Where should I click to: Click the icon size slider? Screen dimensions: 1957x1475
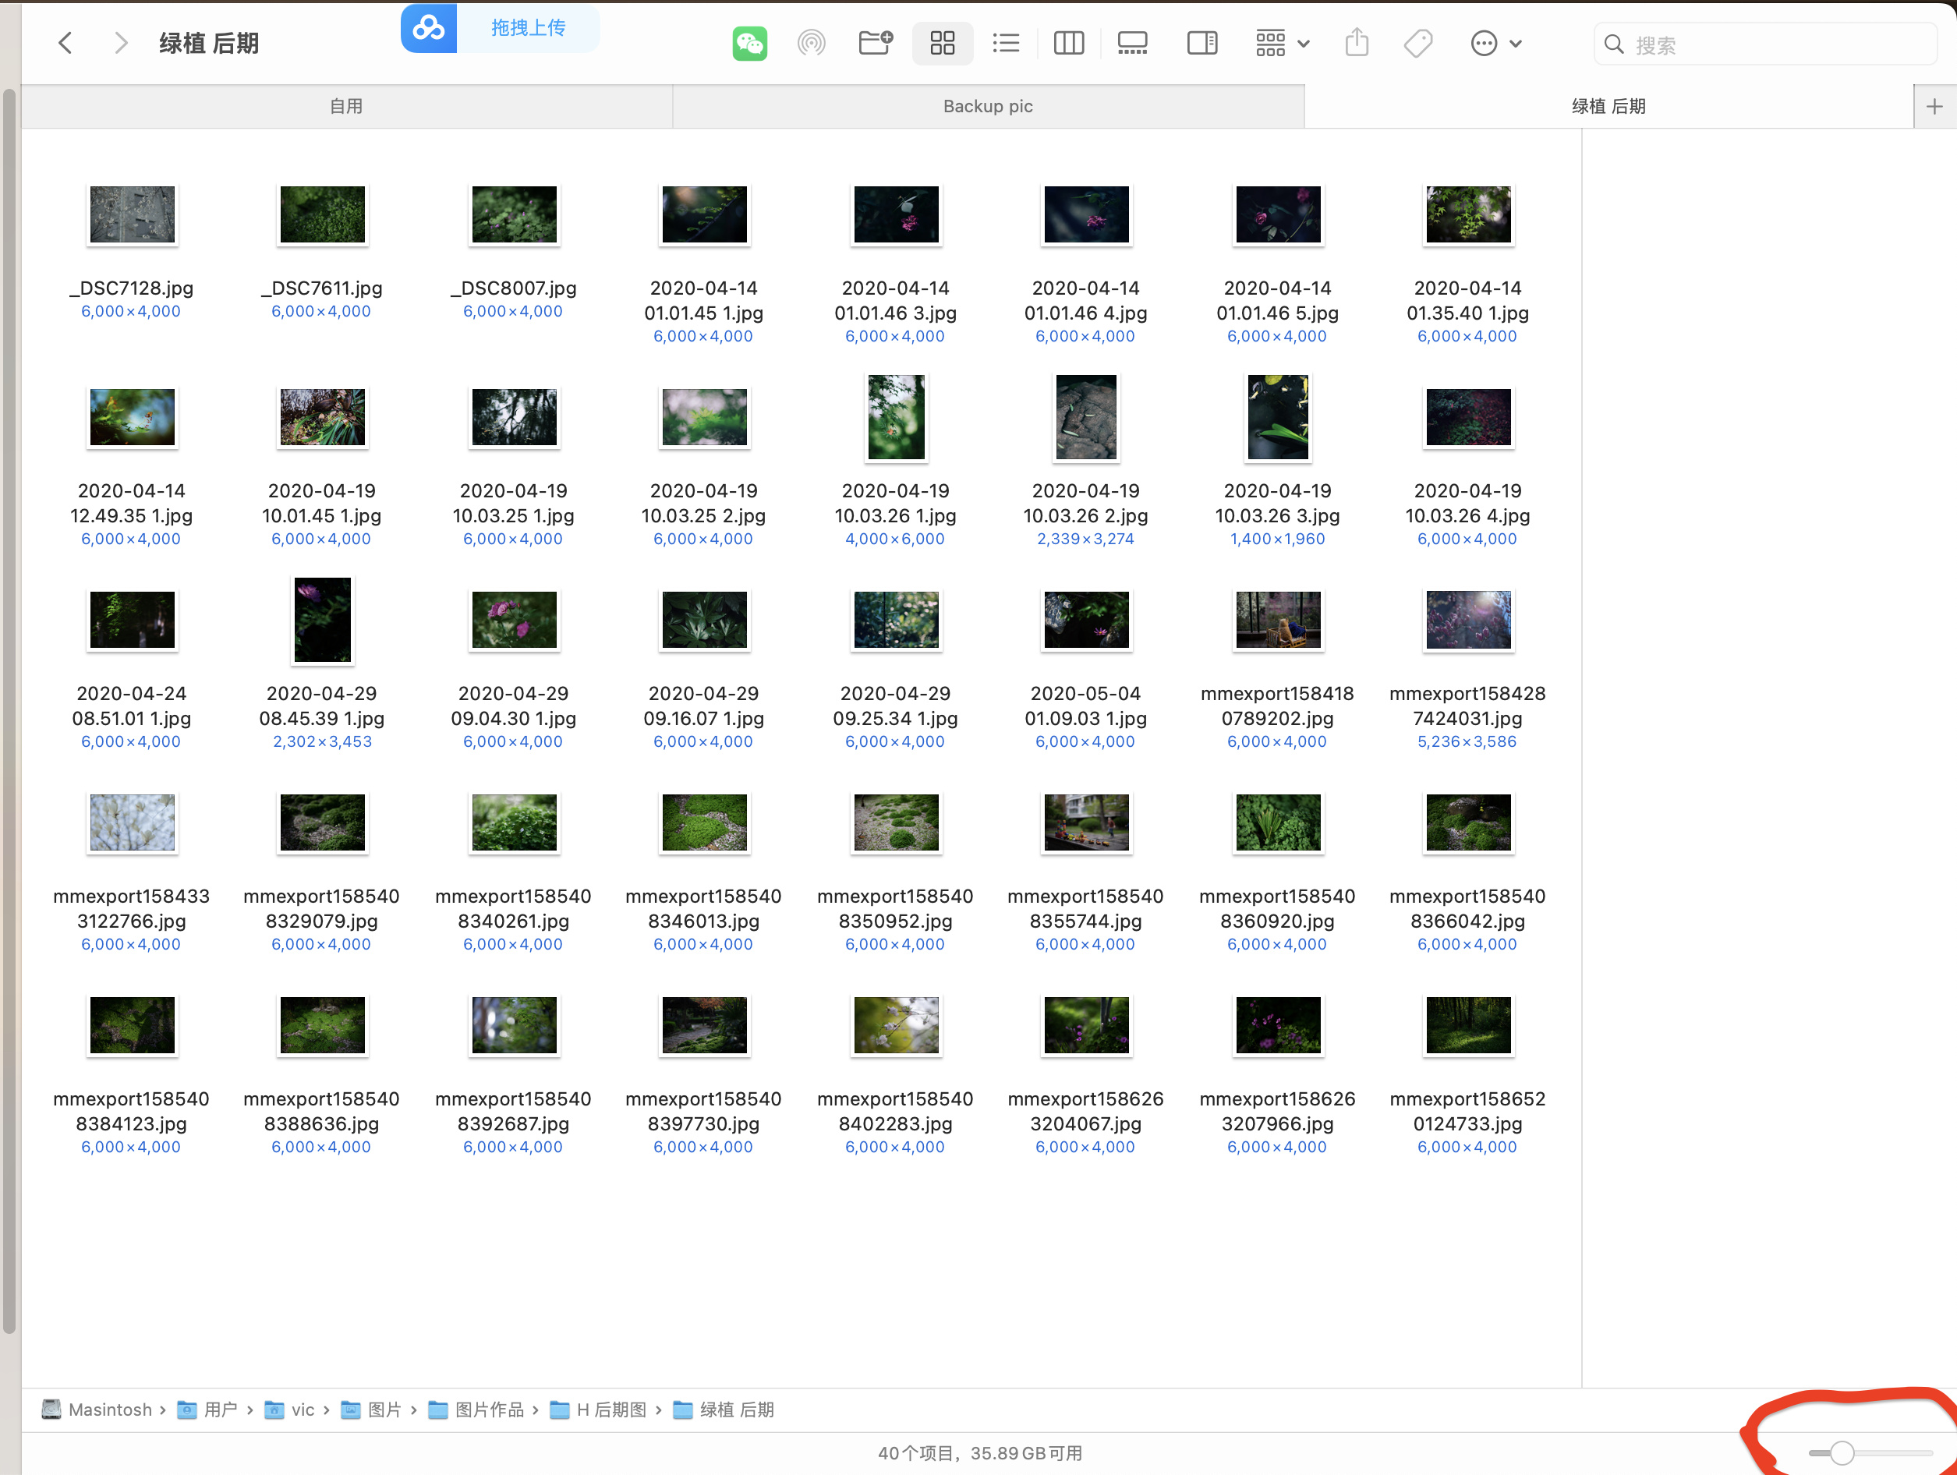click(1842, 1453)
